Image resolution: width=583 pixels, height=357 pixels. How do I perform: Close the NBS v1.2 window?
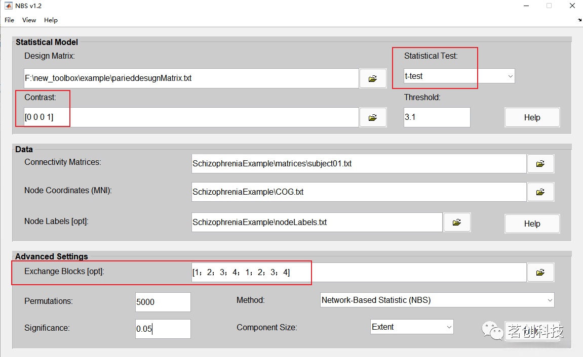coord(572,6)
